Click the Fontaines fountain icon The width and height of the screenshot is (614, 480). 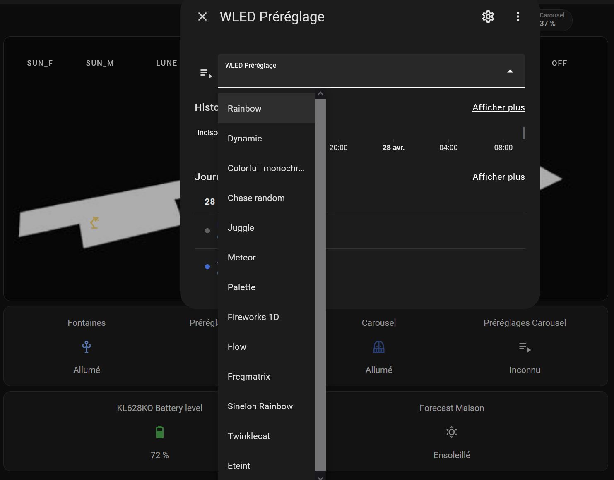click(x=87, y=346)
